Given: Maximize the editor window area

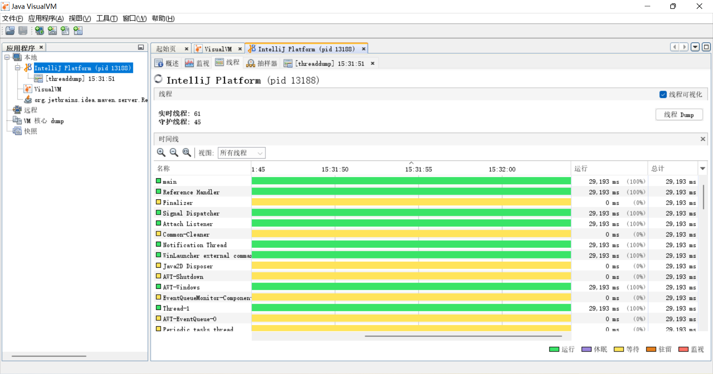Looking at the screenshot, I should click(706, 47).
